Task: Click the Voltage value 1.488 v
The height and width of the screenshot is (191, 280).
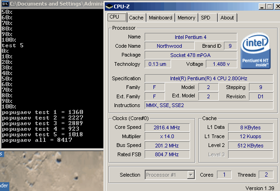Action: pos(221,64)
